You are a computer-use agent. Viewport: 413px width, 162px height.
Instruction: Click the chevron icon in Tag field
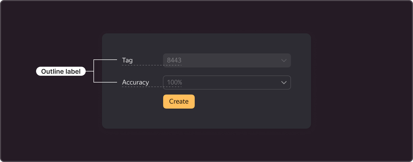(x=284, y=60)
